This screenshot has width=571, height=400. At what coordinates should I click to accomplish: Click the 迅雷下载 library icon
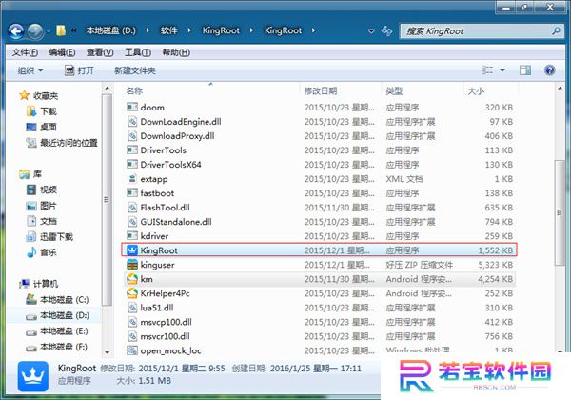(x=31, y=237)
